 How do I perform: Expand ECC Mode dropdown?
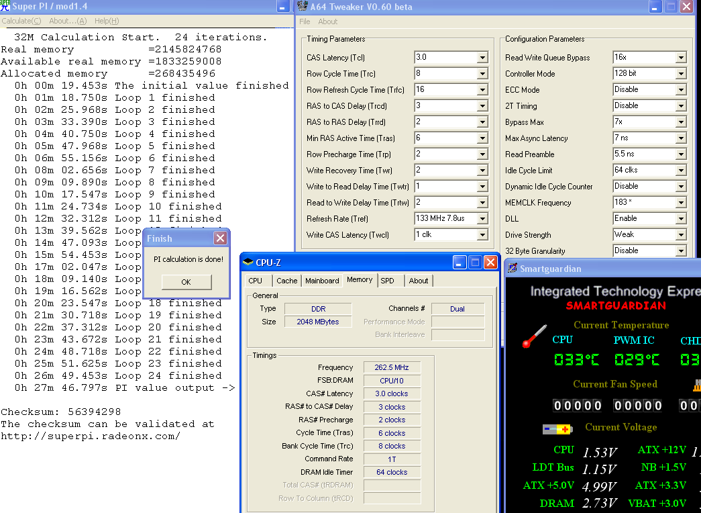tap(681, 90)
